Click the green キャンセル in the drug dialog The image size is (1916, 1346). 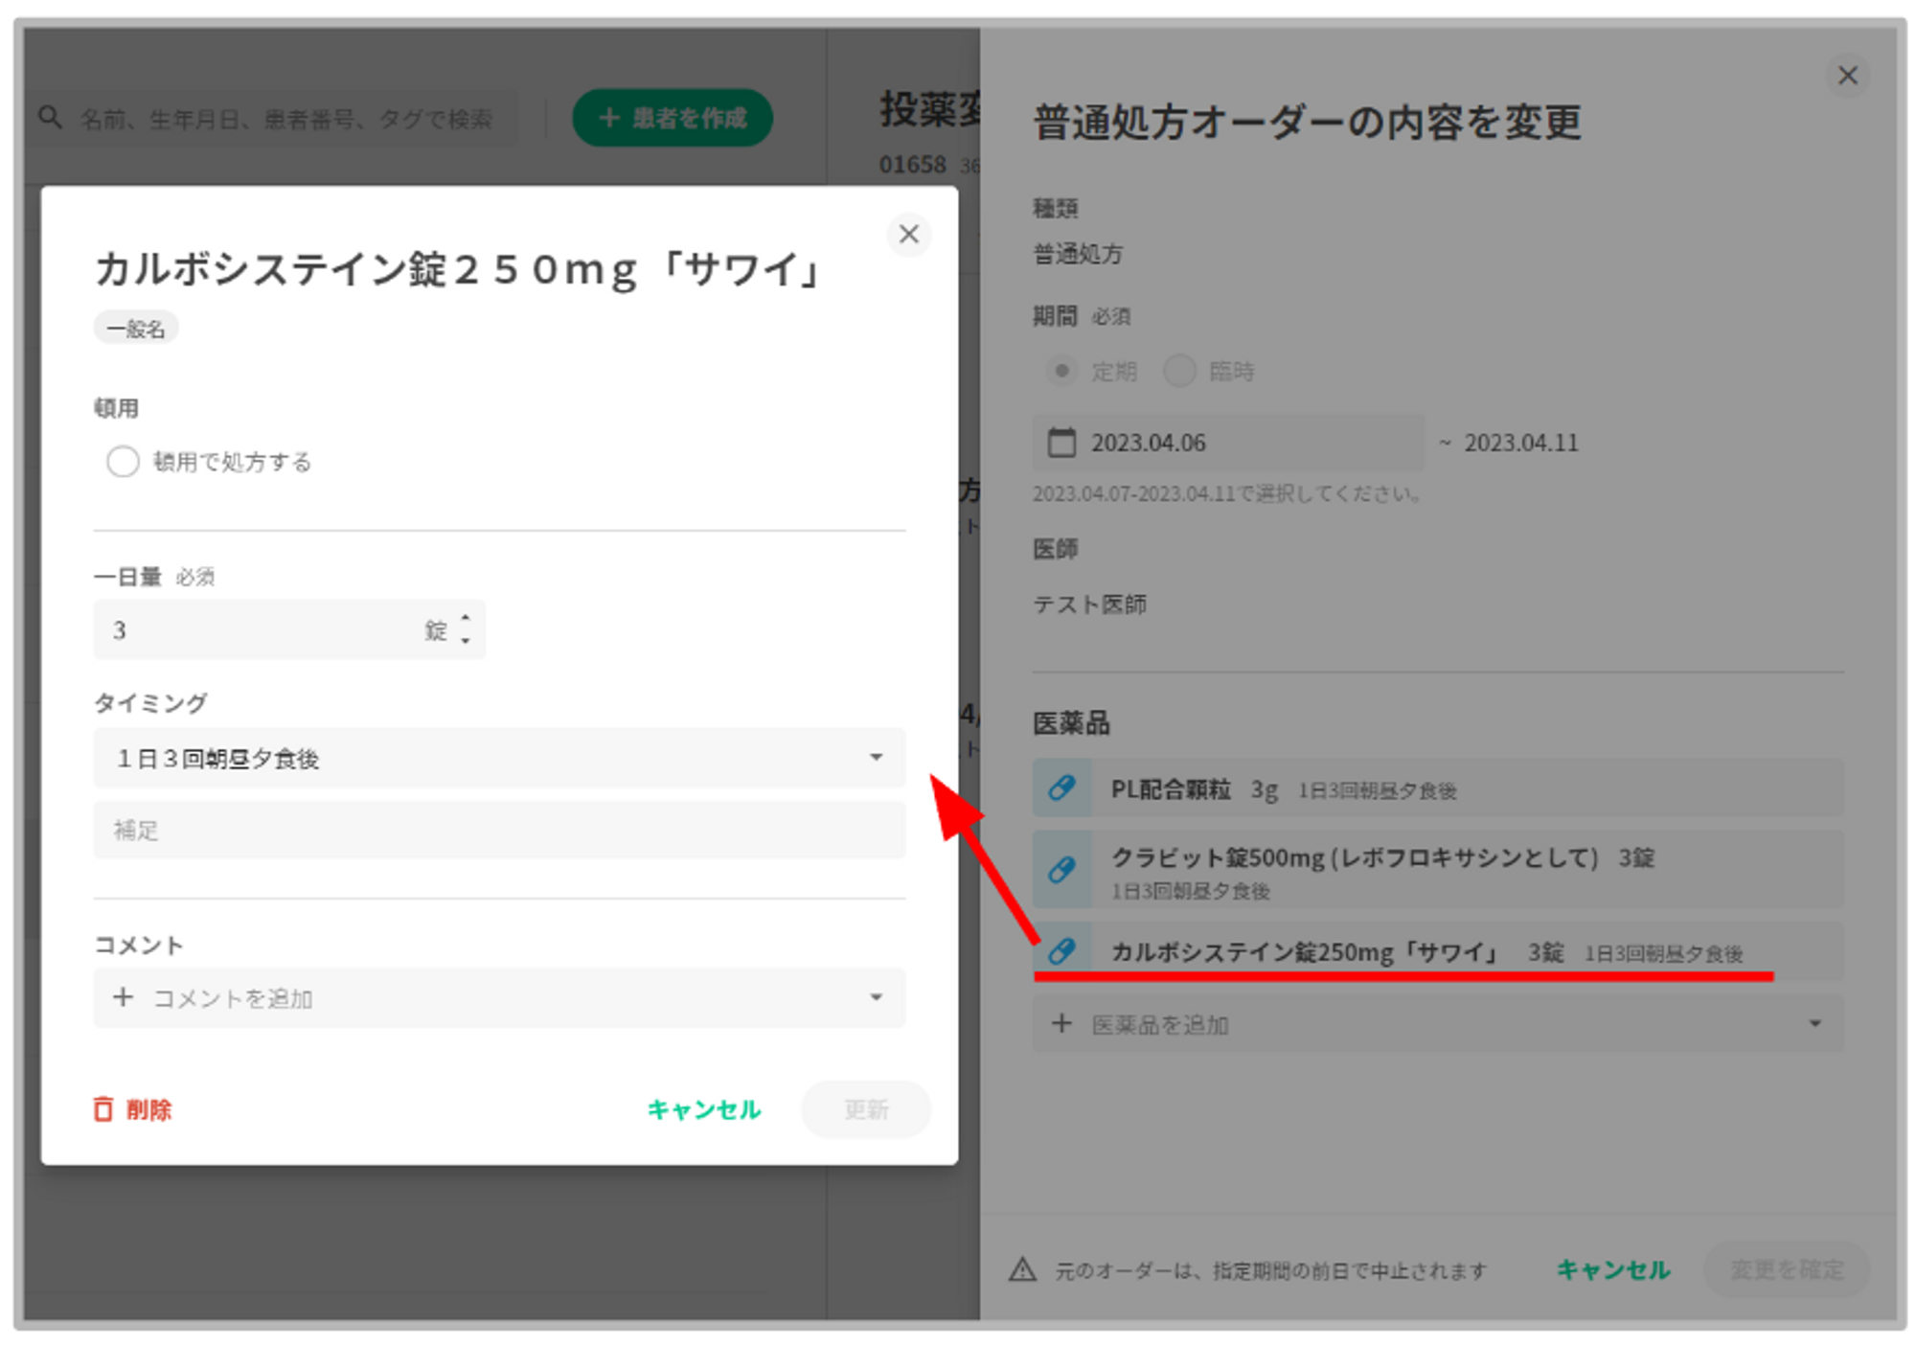click(704, 1109)
